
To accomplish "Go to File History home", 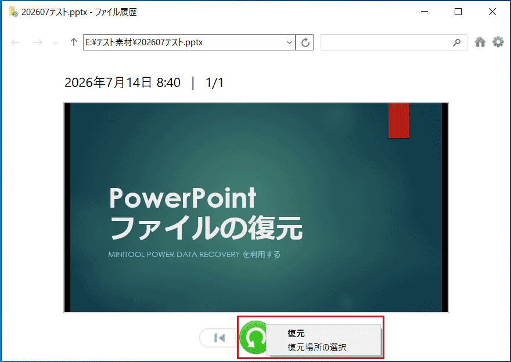I will [x=480, y=42].
